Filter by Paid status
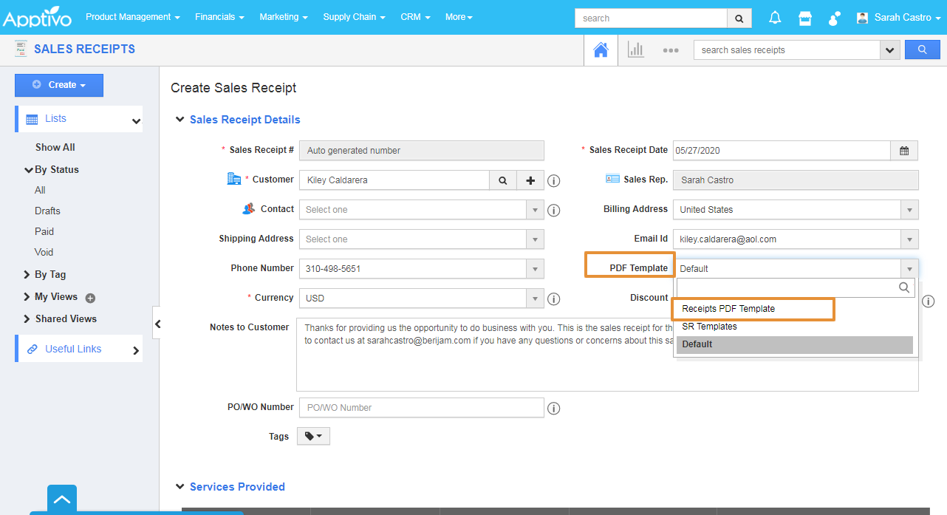This screenshot has height=515, width=947. pos(44,231)
